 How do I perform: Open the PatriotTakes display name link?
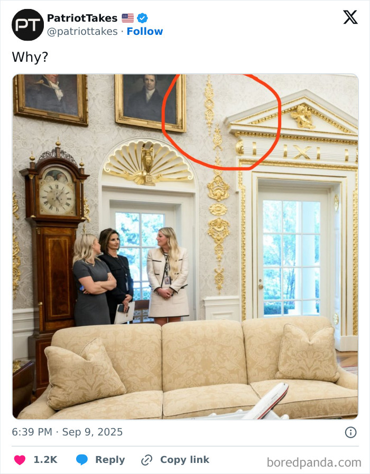click(x=82, y=18)
